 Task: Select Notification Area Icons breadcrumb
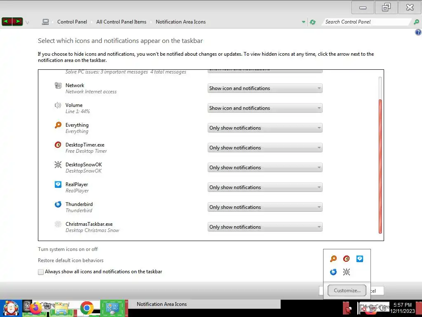tap(181, 22)
